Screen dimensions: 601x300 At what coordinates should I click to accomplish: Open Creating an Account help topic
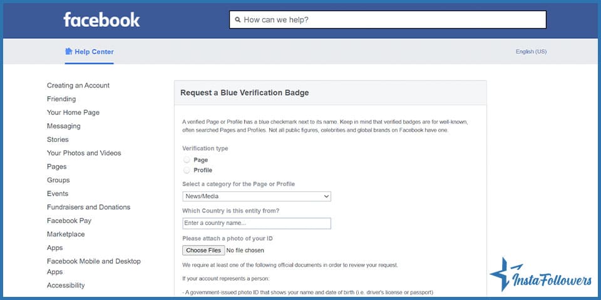click(78, 86)
